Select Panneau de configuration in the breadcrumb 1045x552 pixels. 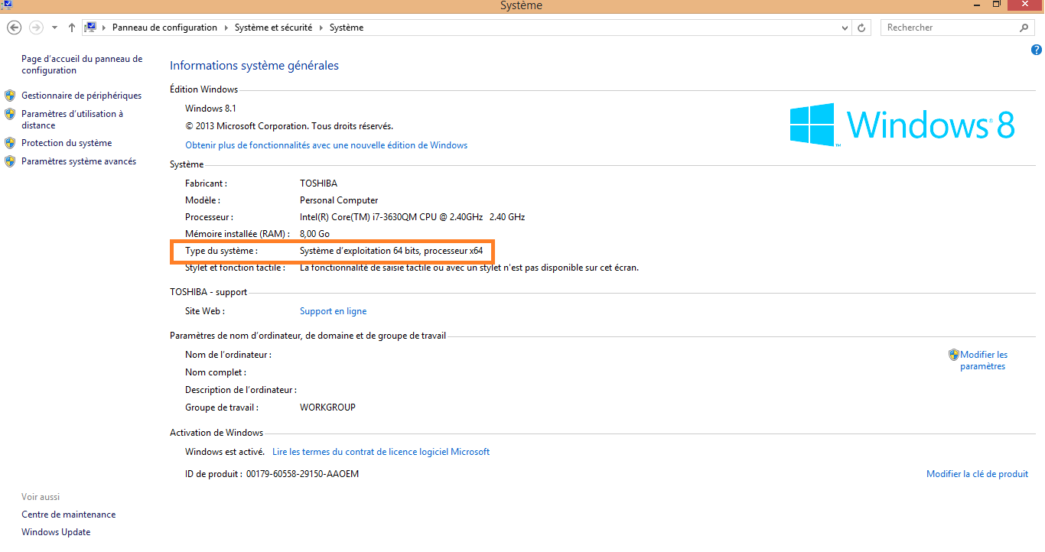pyautogui.click(x=164, y=28)
